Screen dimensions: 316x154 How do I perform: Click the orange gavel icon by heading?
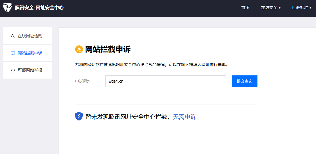79,49
